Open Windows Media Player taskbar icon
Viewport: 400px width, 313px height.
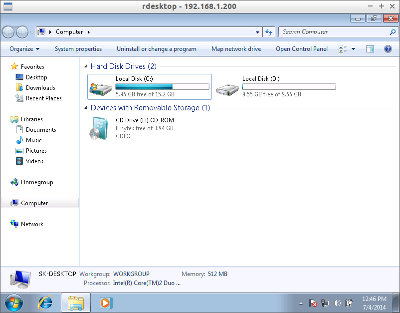coord(106,303)
